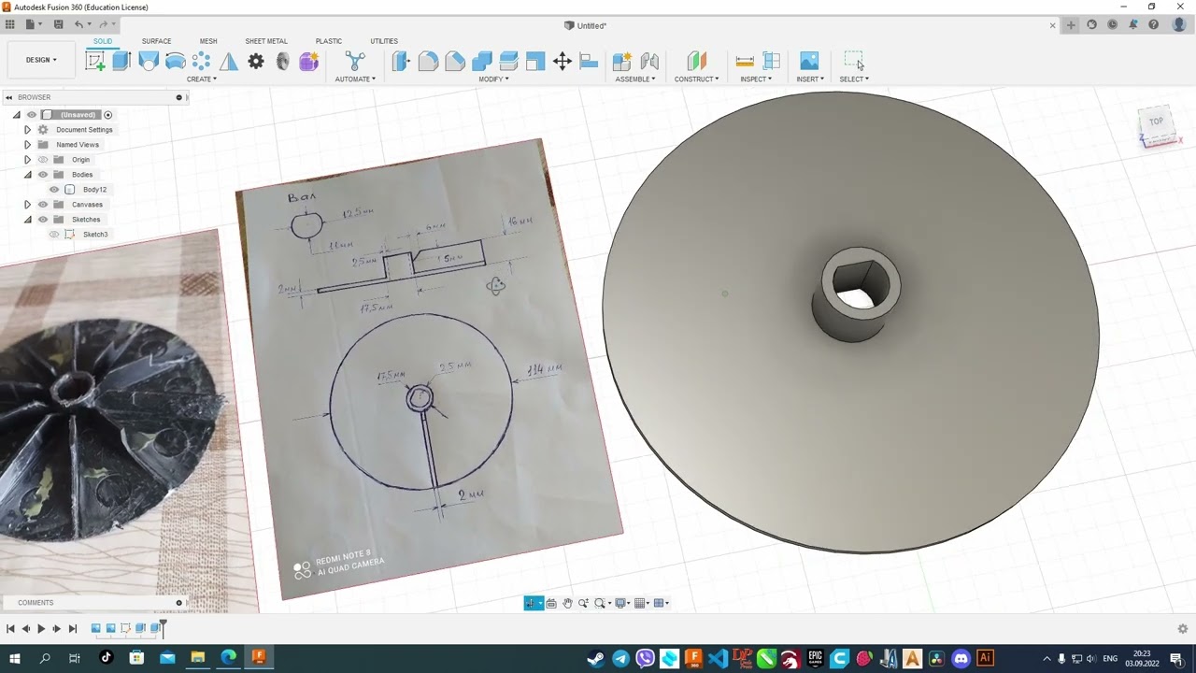Click the window Select tool icon
Image resolution: width=1196 pixels, height=673 pixels.
(854, 62)
